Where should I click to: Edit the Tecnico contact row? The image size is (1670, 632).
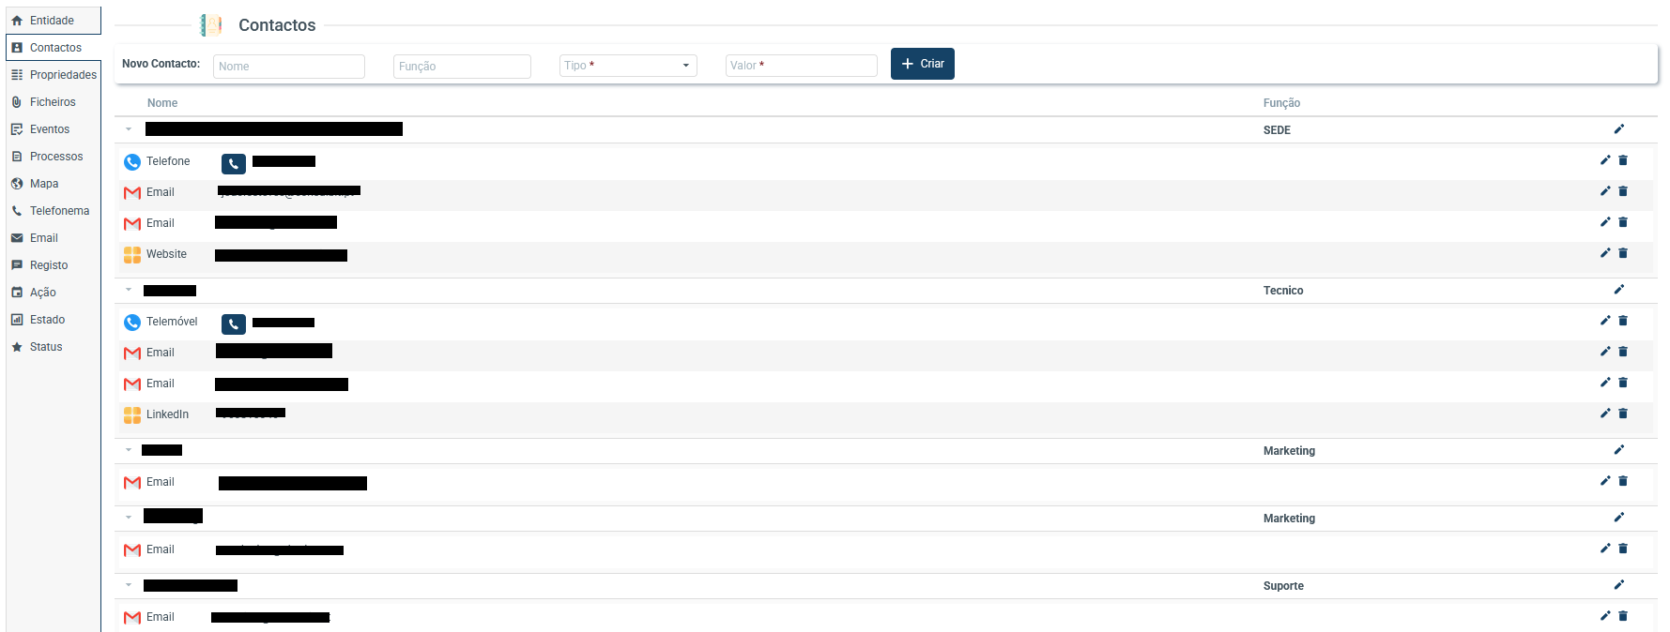1618,290
